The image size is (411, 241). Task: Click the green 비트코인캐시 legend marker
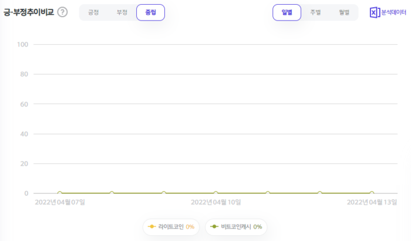click(x=215, y=226)
